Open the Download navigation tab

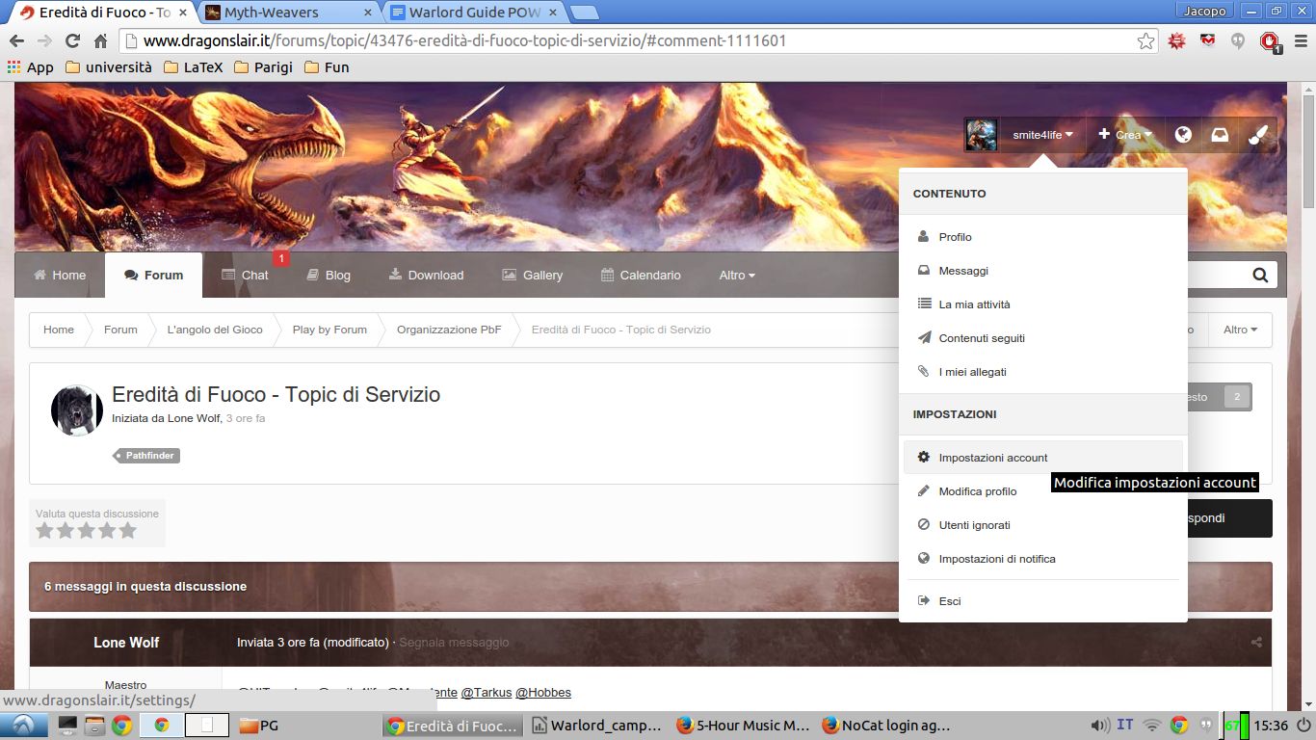tap(426, 276)
